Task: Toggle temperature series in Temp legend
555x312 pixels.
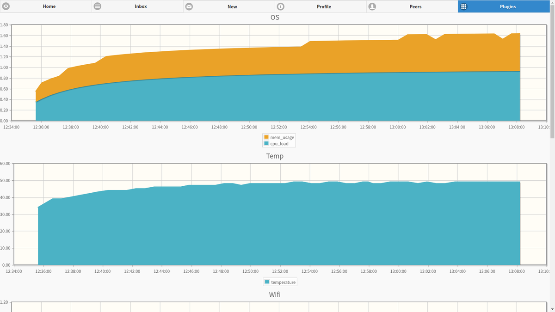Action: [x=283, y=282]
